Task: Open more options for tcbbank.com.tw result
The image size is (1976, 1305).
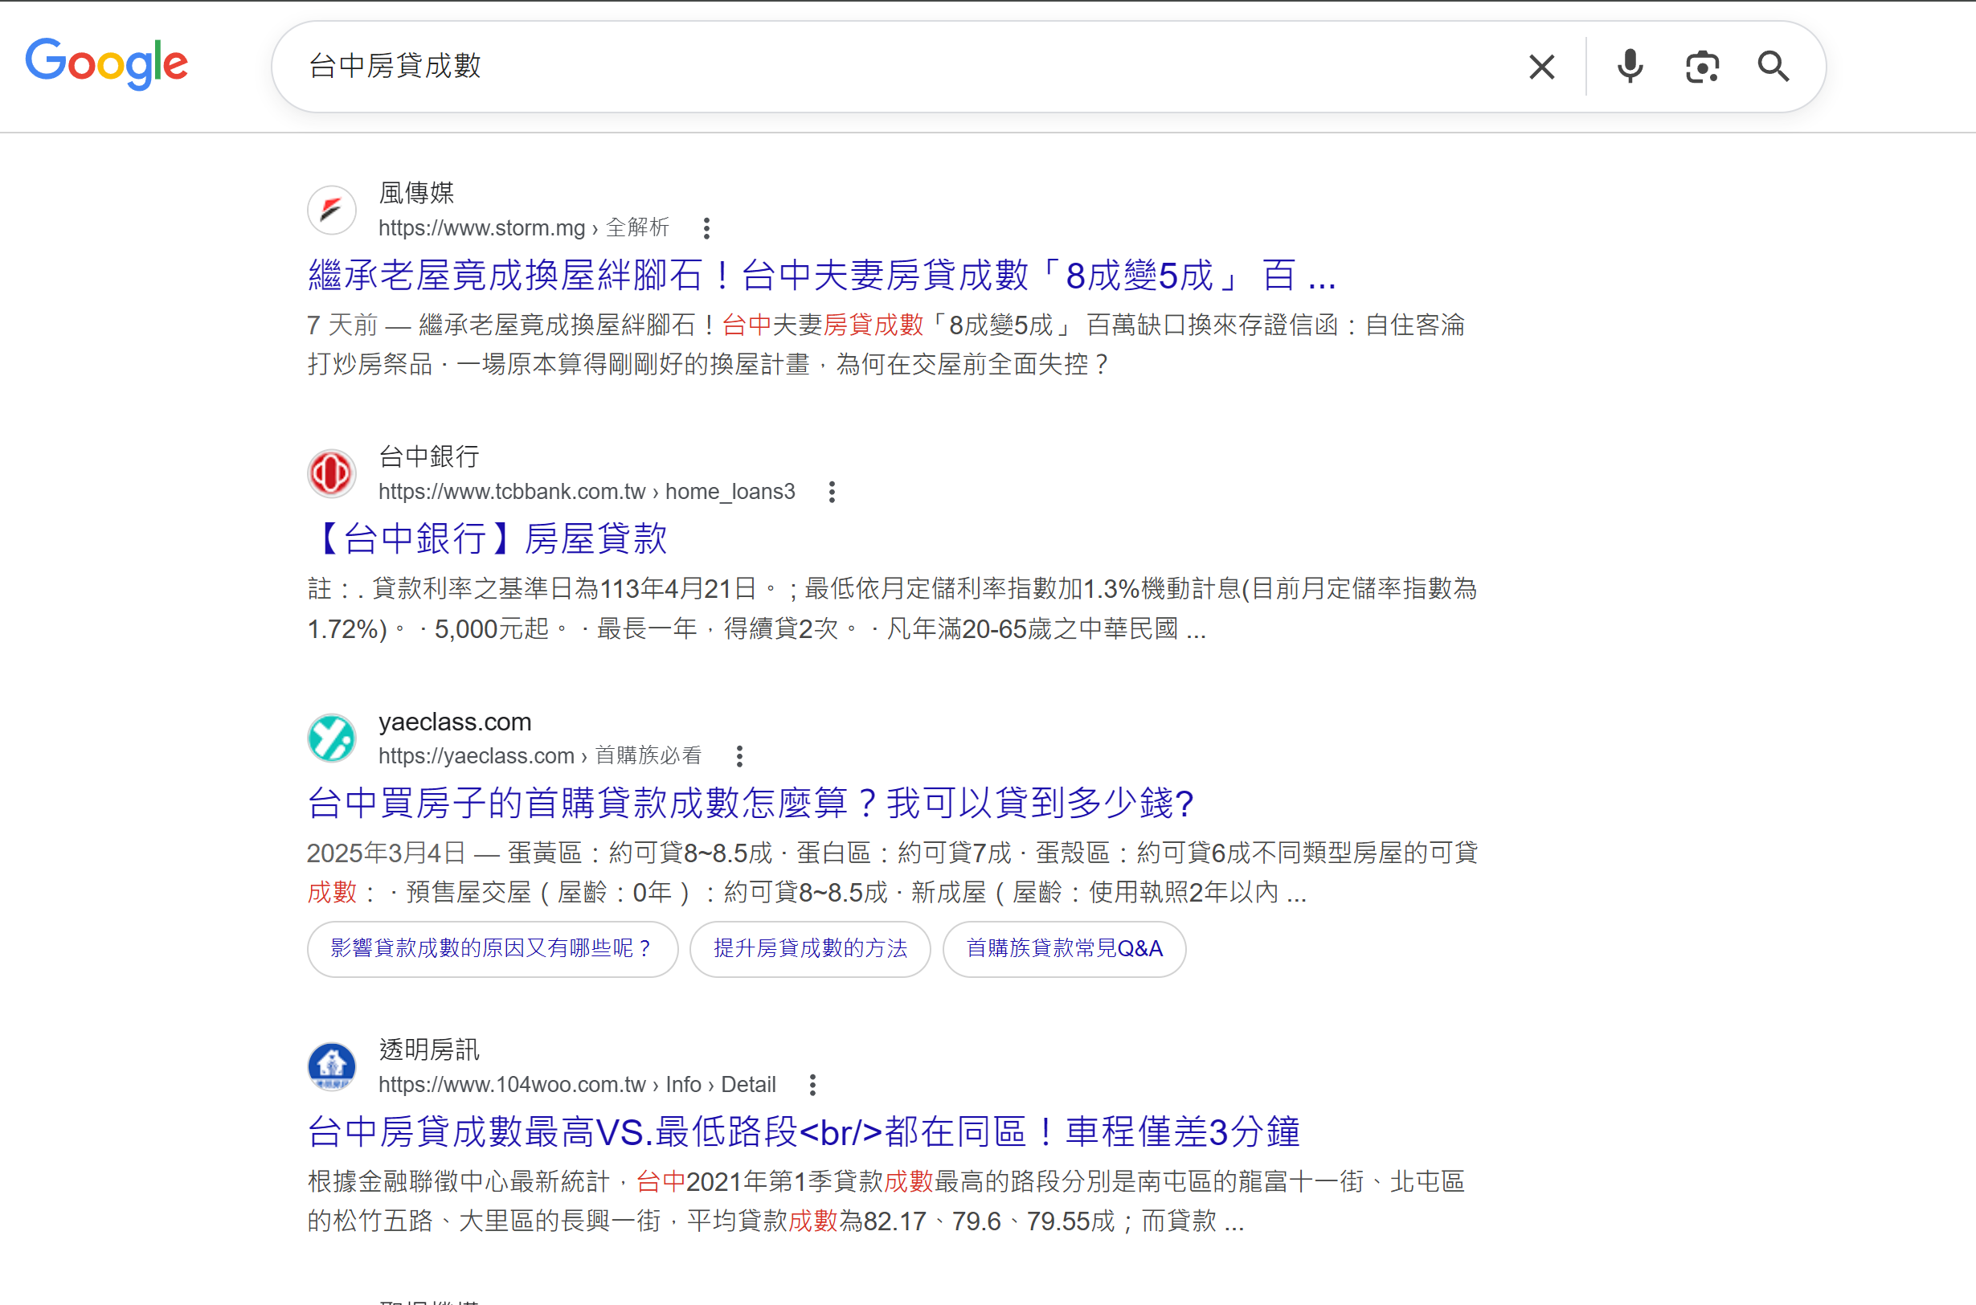Action: pos(831,492)
